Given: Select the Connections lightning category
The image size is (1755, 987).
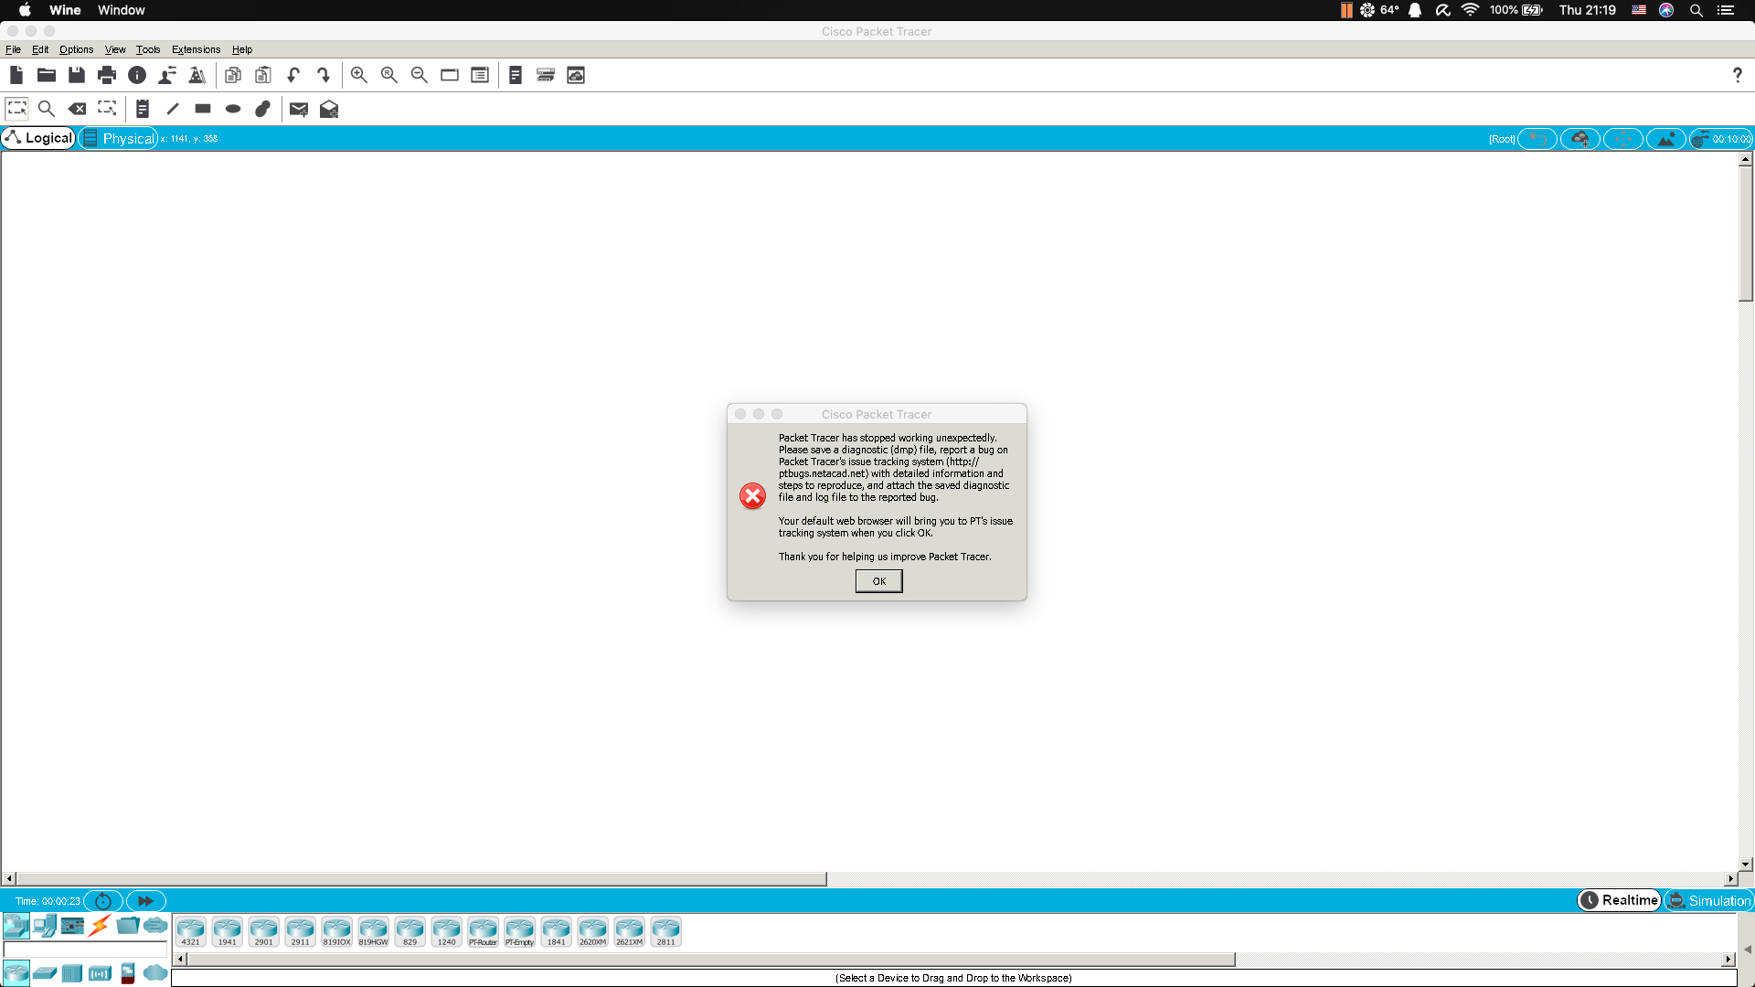Looking at the screenshot, I should click(100, 926).
